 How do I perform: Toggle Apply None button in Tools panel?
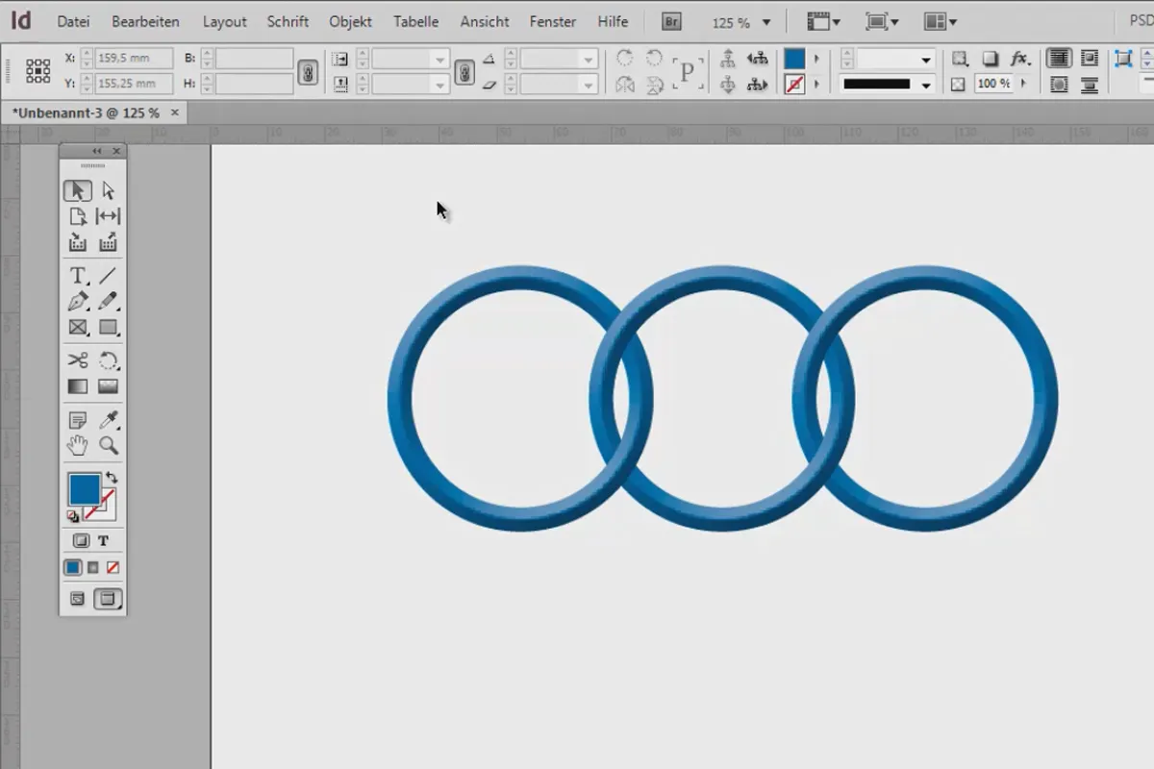click(113, 567)
